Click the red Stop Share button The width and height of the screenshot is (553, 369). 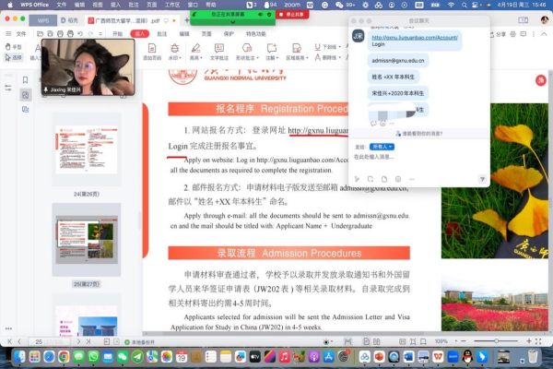293,15
